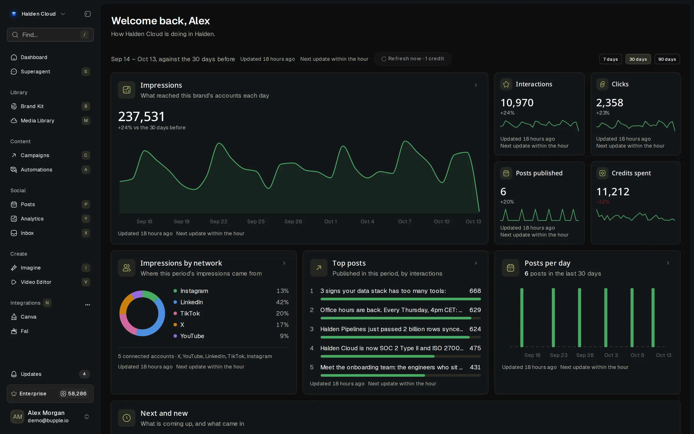Click the 10,970 interactions value
The height and width of the screenshot is (434, 694).
click(x=517, y=103)
